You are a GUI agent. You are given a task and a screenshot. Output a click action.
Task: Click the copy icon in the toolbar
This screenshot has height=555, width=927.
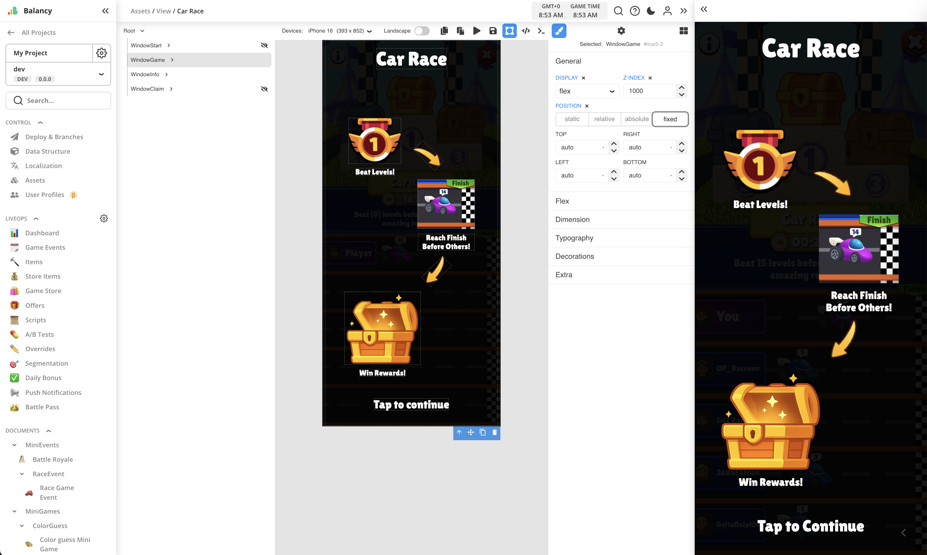pyautogui.click(x=444, y=31)
